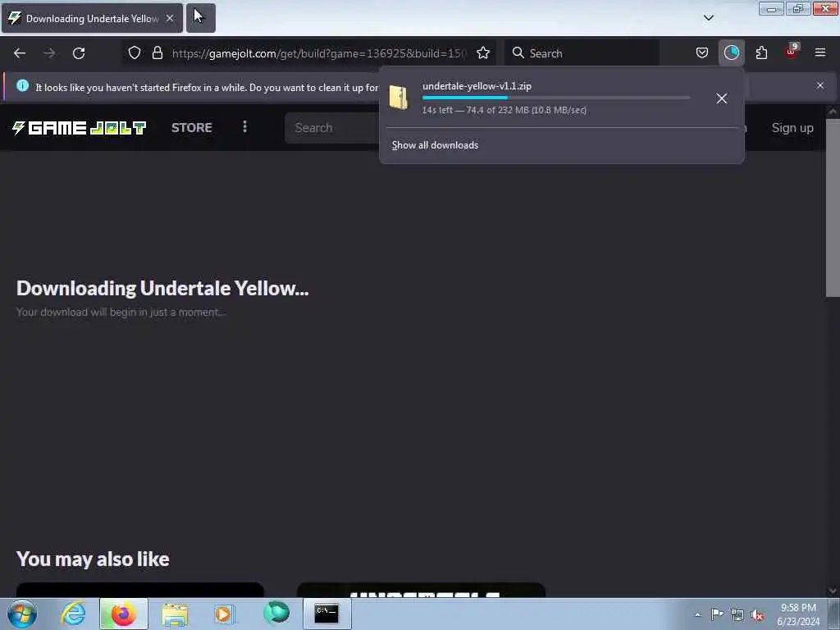View site security via padlock icon
Viewport: 840px width, 630px height.
pos(157,52)
